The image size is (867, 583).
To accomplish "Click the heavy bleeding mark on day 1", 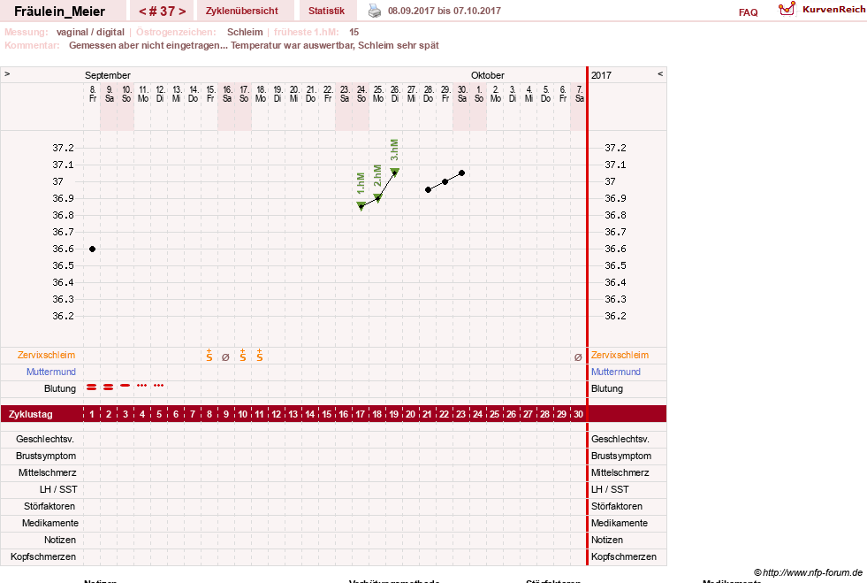I will pos(91,387).
